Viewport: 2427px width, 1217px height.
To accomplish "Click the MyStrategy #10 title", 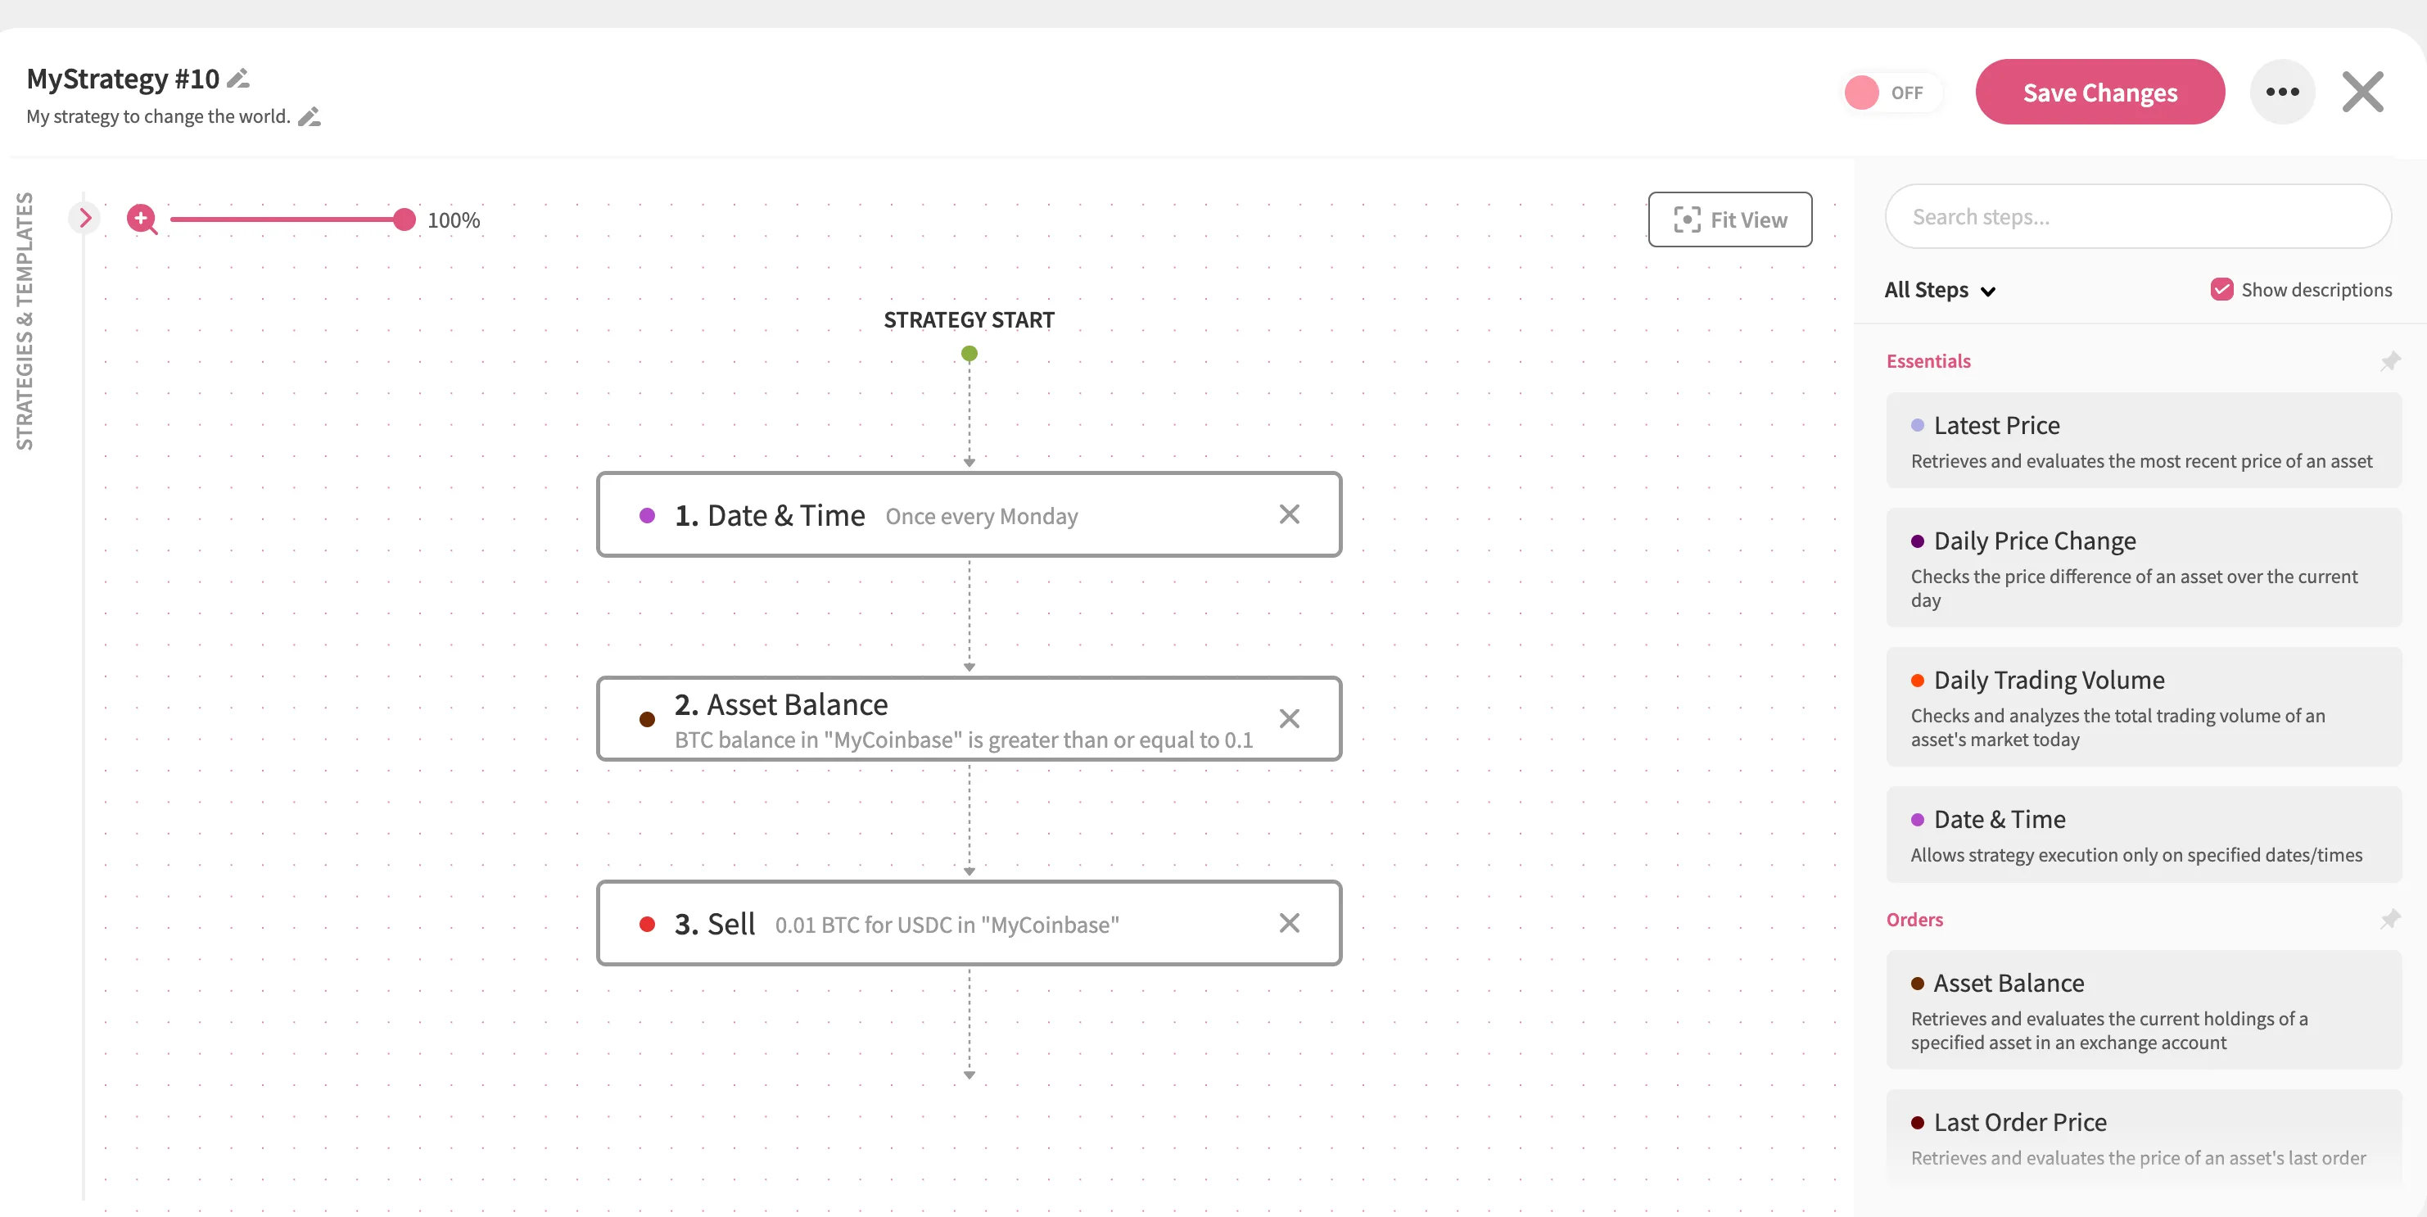I will pyautogui.click(x=123, y=79).
